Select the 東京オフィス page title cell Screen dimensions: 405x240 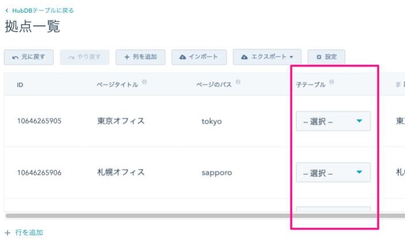120,121
